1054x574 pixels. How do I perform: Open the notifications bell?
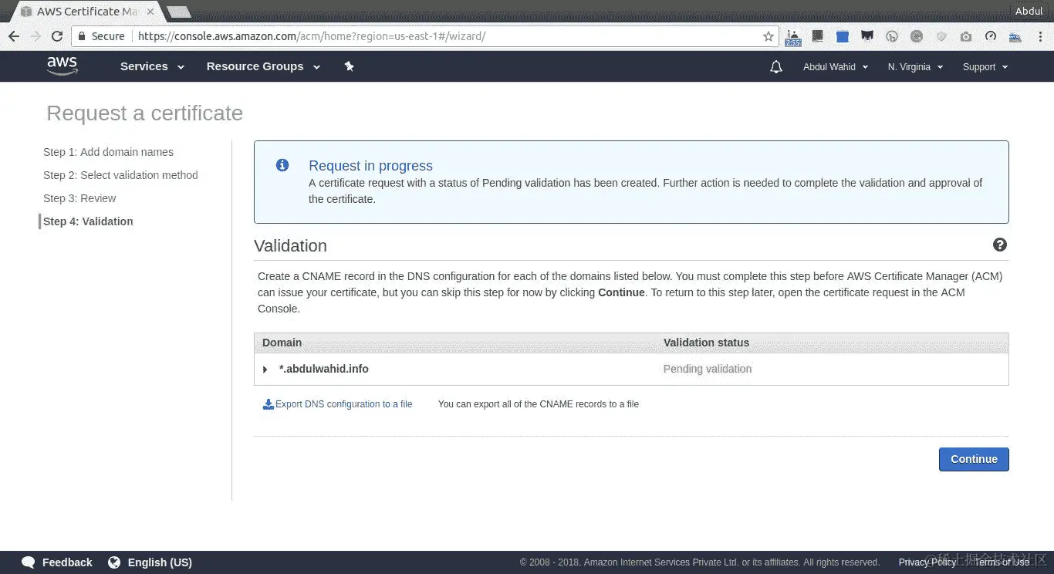[776, 67]
